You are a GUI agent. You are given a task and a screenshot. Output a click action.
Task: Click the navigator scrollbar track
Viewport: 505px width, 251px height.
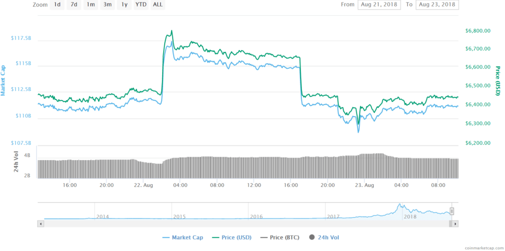(248, 223)
